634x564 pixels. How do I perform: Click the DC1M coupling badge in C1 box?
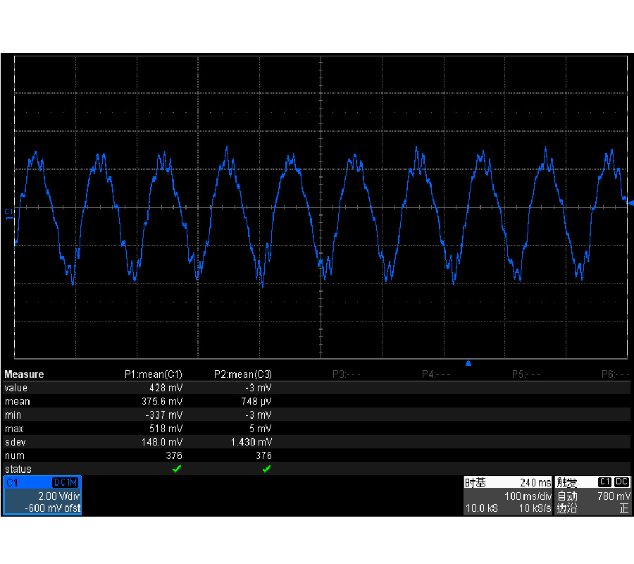pos(66,482)
